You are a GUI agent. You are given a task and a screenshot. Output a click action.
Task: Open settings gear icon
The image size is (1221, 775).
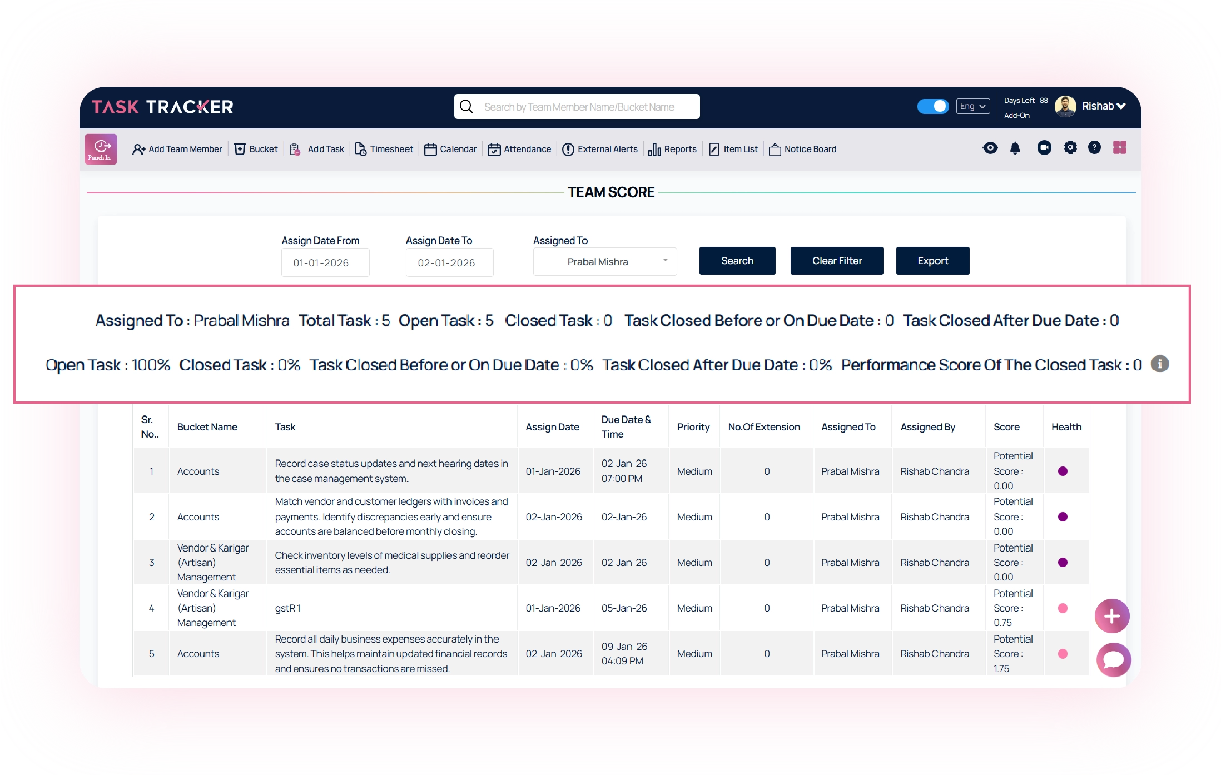(x=1070, y=148)
